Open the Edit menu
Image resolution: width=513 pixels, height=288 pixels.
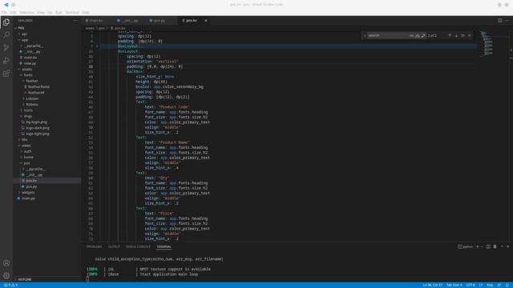click(x=13, y=13)
